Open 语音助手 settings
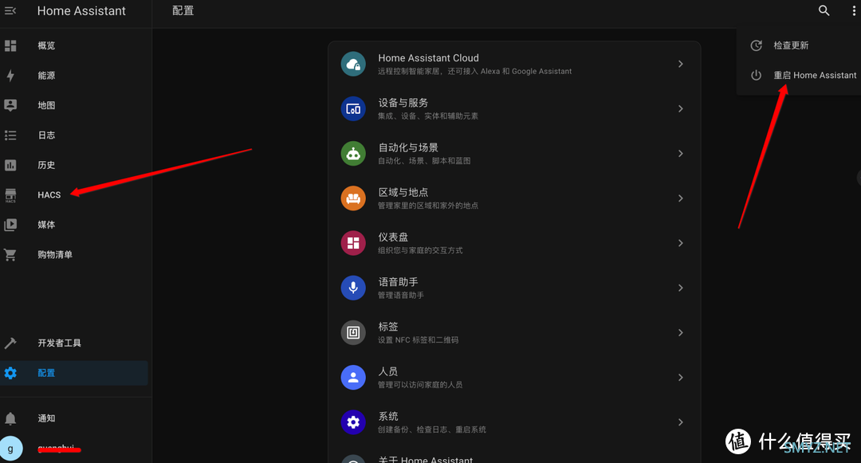Screen dimensions: 861x463 point(514,288)
